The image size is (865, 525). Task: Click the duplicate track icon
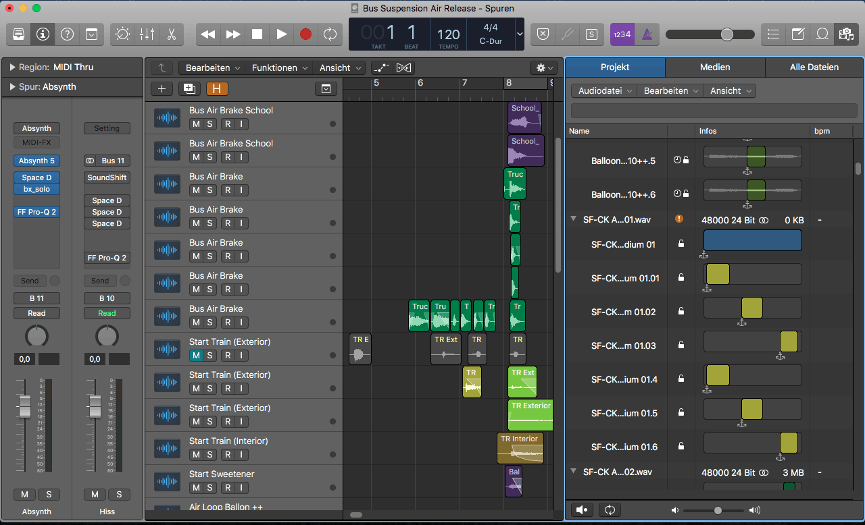point(189,88)
